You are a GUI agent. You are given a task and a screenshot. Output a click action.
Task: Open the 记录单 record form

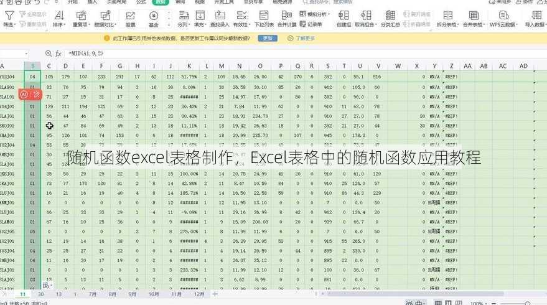coord(311,24)
